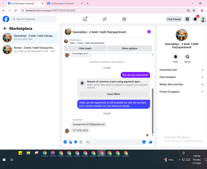Click the Gwenporter3570@gmail.com message

(89, 124)
